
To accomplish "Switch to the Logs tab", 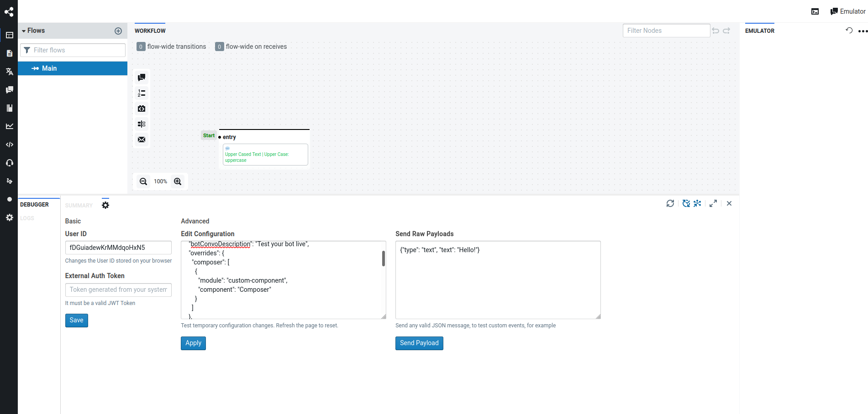I will pos(27,218).
